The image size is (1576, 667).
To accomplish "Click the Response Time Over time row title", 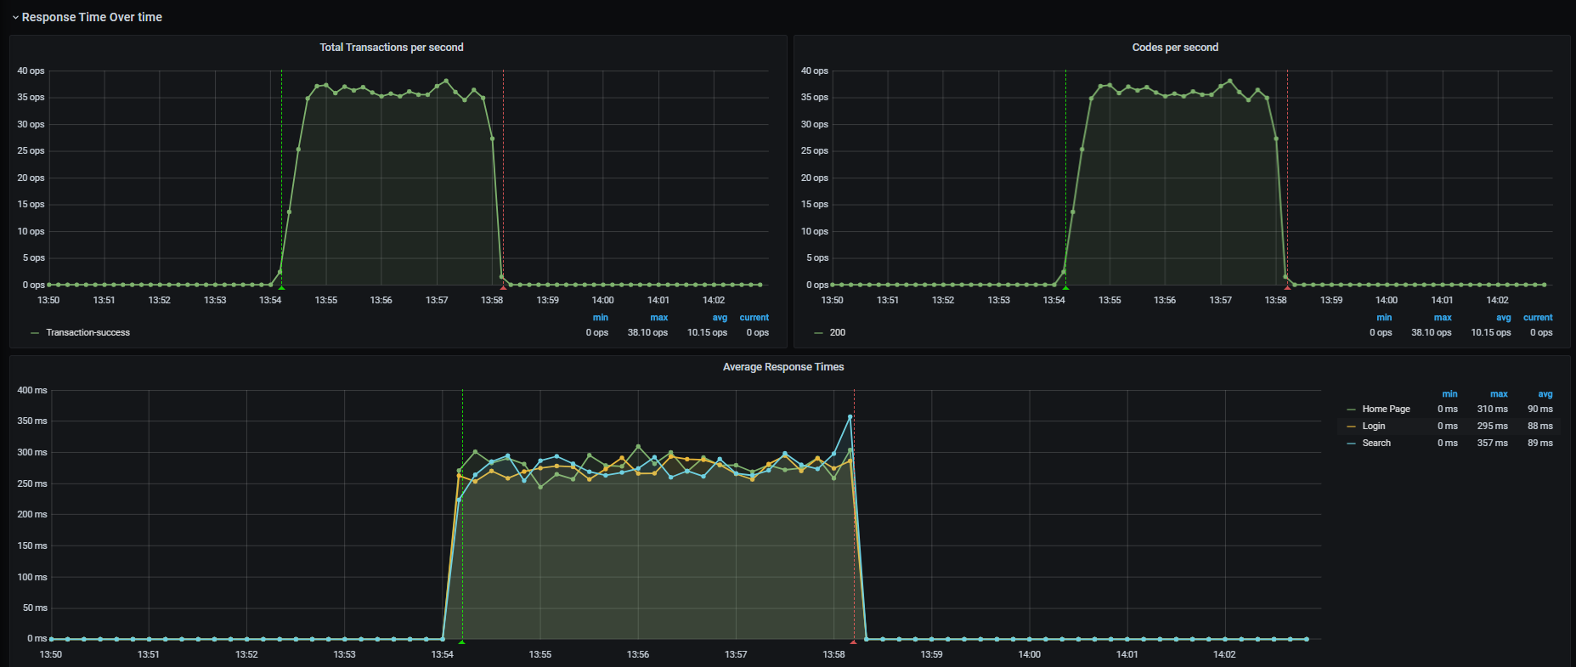I will pos(92,17).
